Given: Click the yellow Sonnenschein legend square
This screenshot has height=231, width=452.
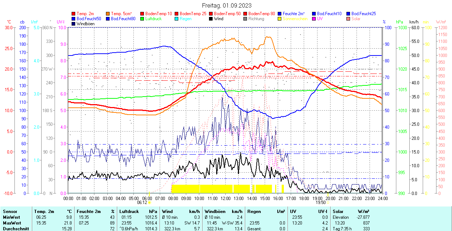Looking at the screenshot, I should click(280, 19).
